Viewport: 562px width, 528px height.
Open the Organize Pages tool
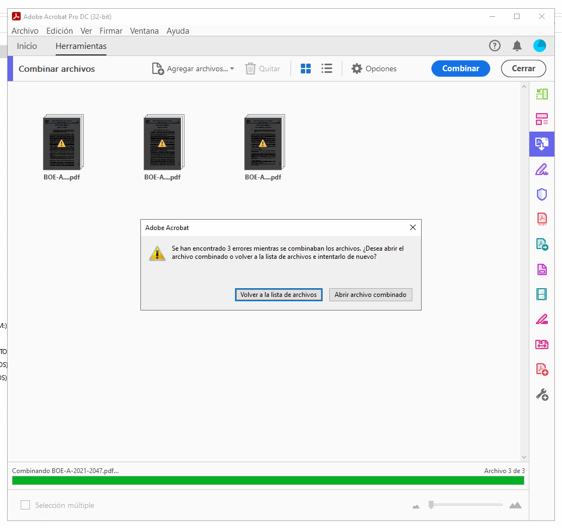pyautogui.click(x=542, y=119)
